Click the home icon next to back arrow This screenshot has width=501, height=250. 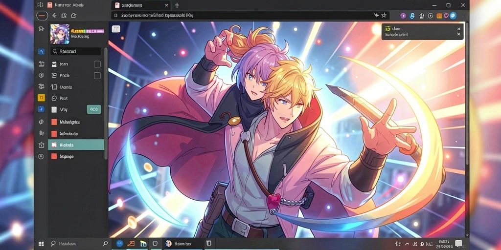click(x=64, y=15)
